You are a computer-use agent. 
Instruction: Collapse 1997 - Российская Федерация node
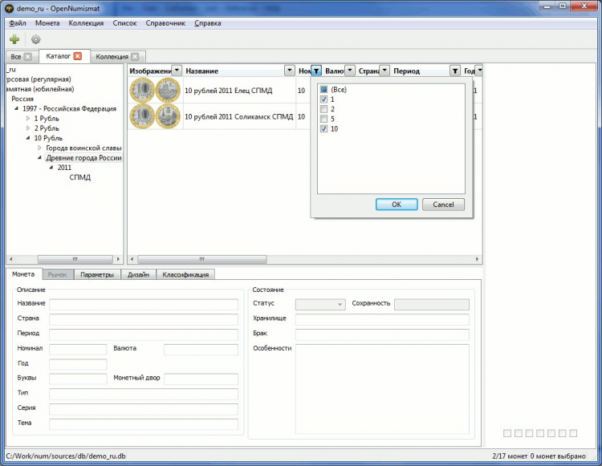tap(17, 108)
